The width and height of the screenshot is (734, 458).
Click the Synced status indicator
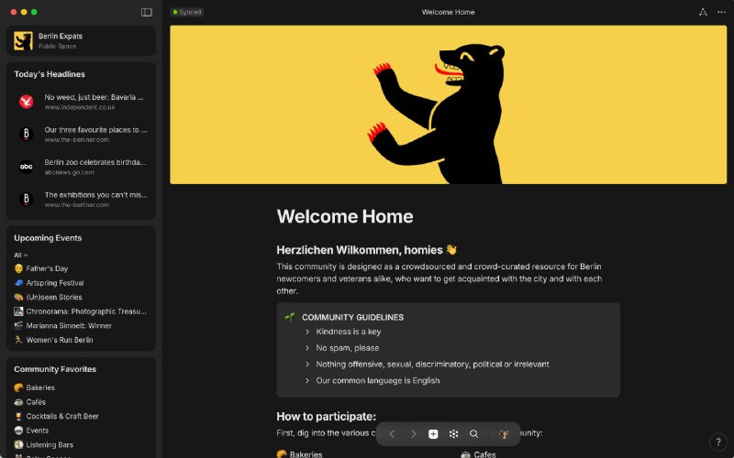187,12
